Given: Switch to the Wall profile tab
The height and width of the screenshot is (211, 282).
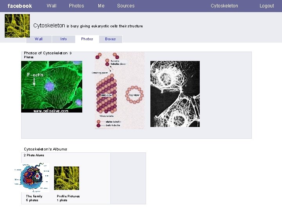Looking at the screenshot, I should point(39,39).
